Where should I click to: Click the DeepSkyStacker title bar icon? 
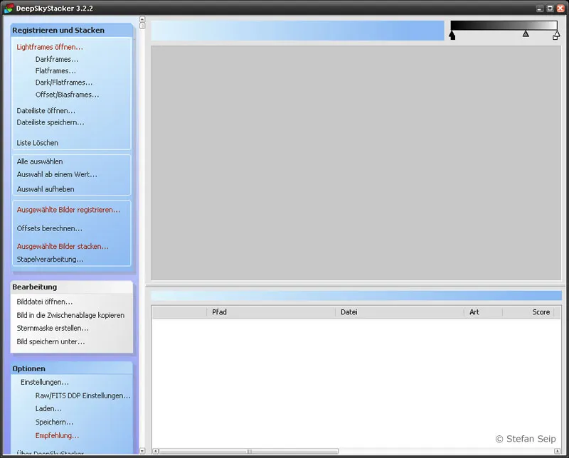[9, 9]
